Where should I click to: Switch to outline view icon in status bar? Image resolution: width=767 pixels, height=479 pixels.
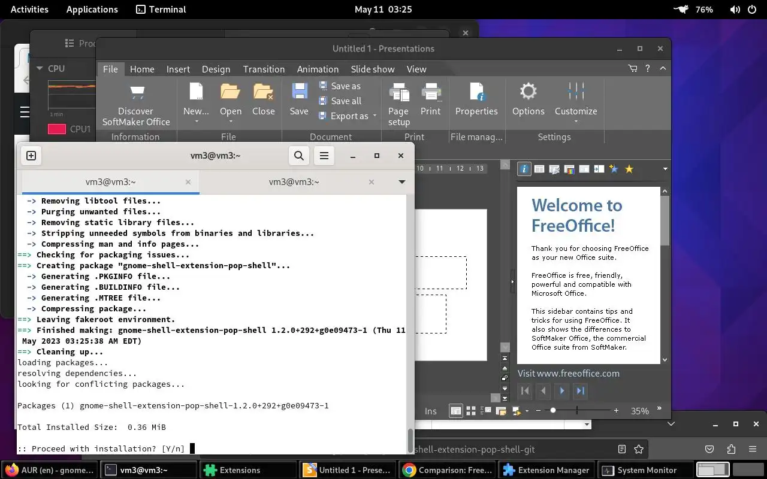tap(486, 411)
